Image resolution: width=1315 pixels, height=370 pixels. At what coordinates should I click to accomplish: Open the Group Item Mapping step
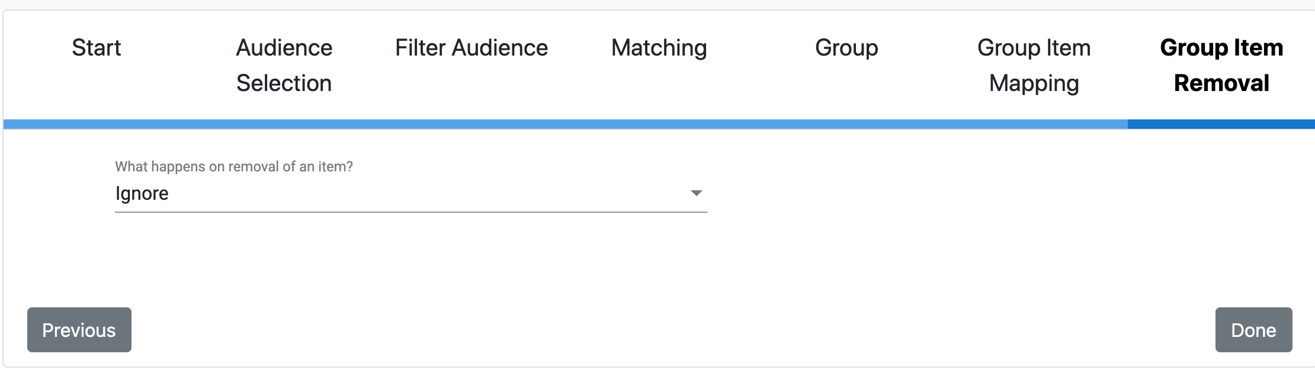(x=1034, y=65)
